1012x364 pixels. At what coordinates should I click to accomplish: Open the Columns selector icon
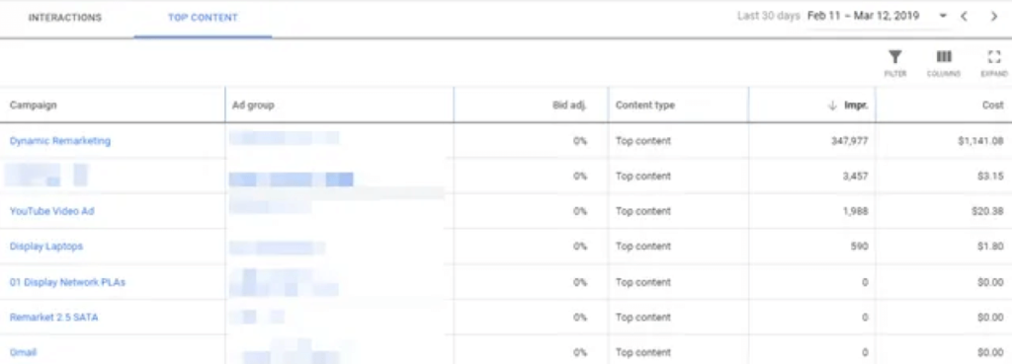tap(944, 57)
